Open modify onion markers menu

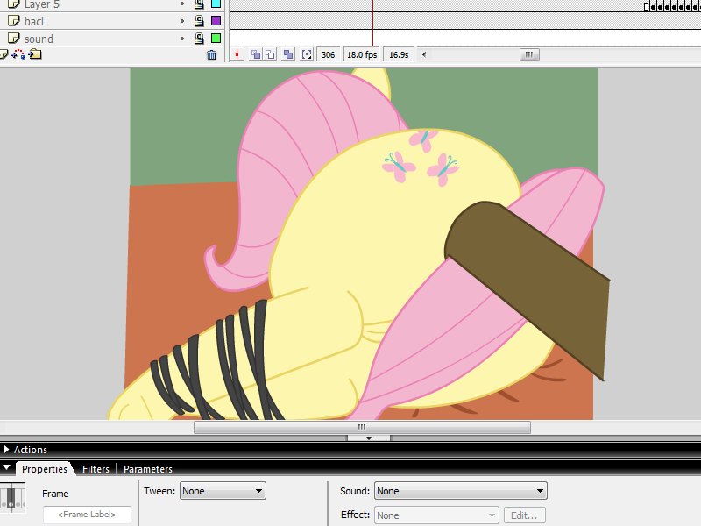coord(307,54)
